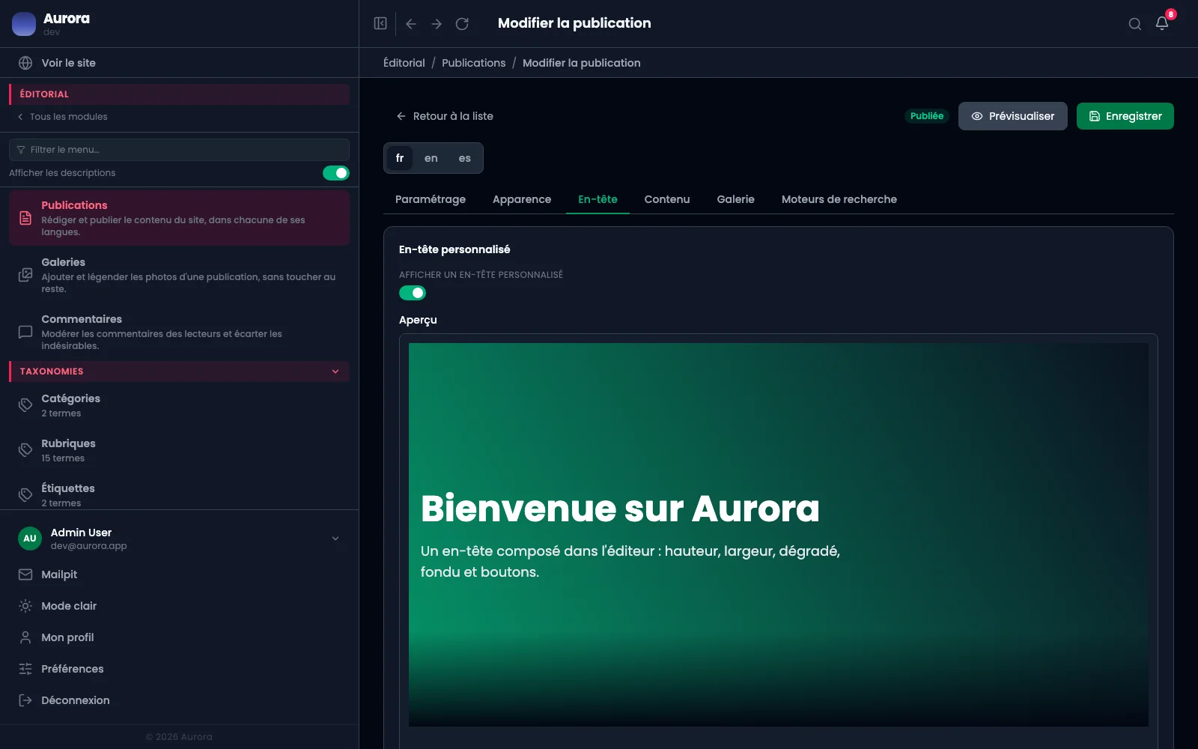Toggle Afficher les descriptions switch
The width and height of the screenshot is (1198, 749).
[336, 173]
